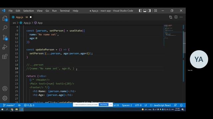Image resolution: width=213 pixels, height=119 pixels.
Task: Change encoding via UTF-8 status item
Action: tap(138, 105)
